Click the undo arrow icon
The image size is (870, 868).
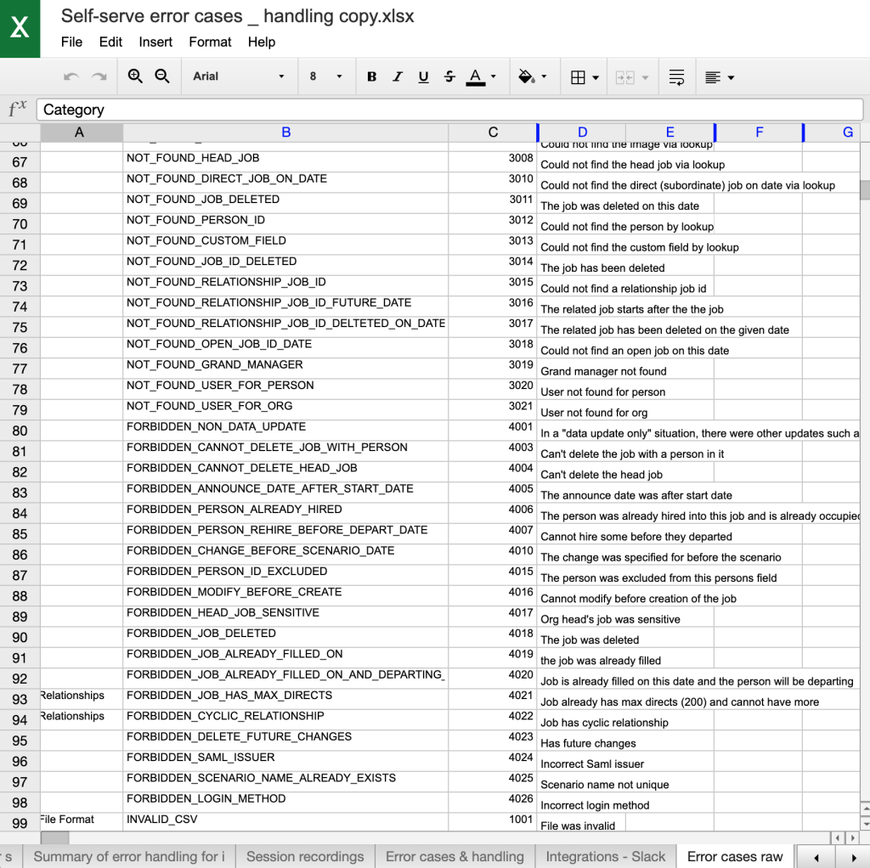[x=70, y=76]
